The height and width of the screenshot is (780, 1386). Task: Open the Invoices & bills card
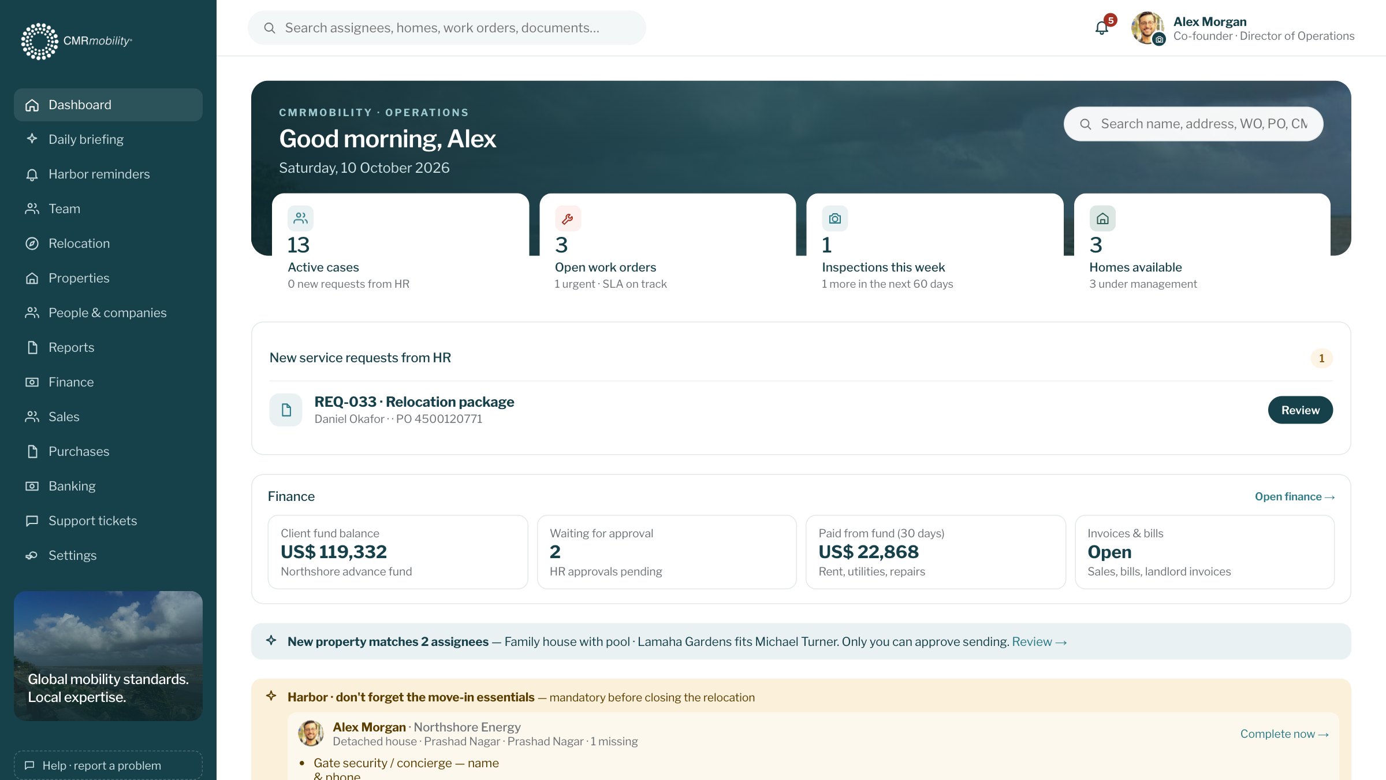click(1205, 552)
